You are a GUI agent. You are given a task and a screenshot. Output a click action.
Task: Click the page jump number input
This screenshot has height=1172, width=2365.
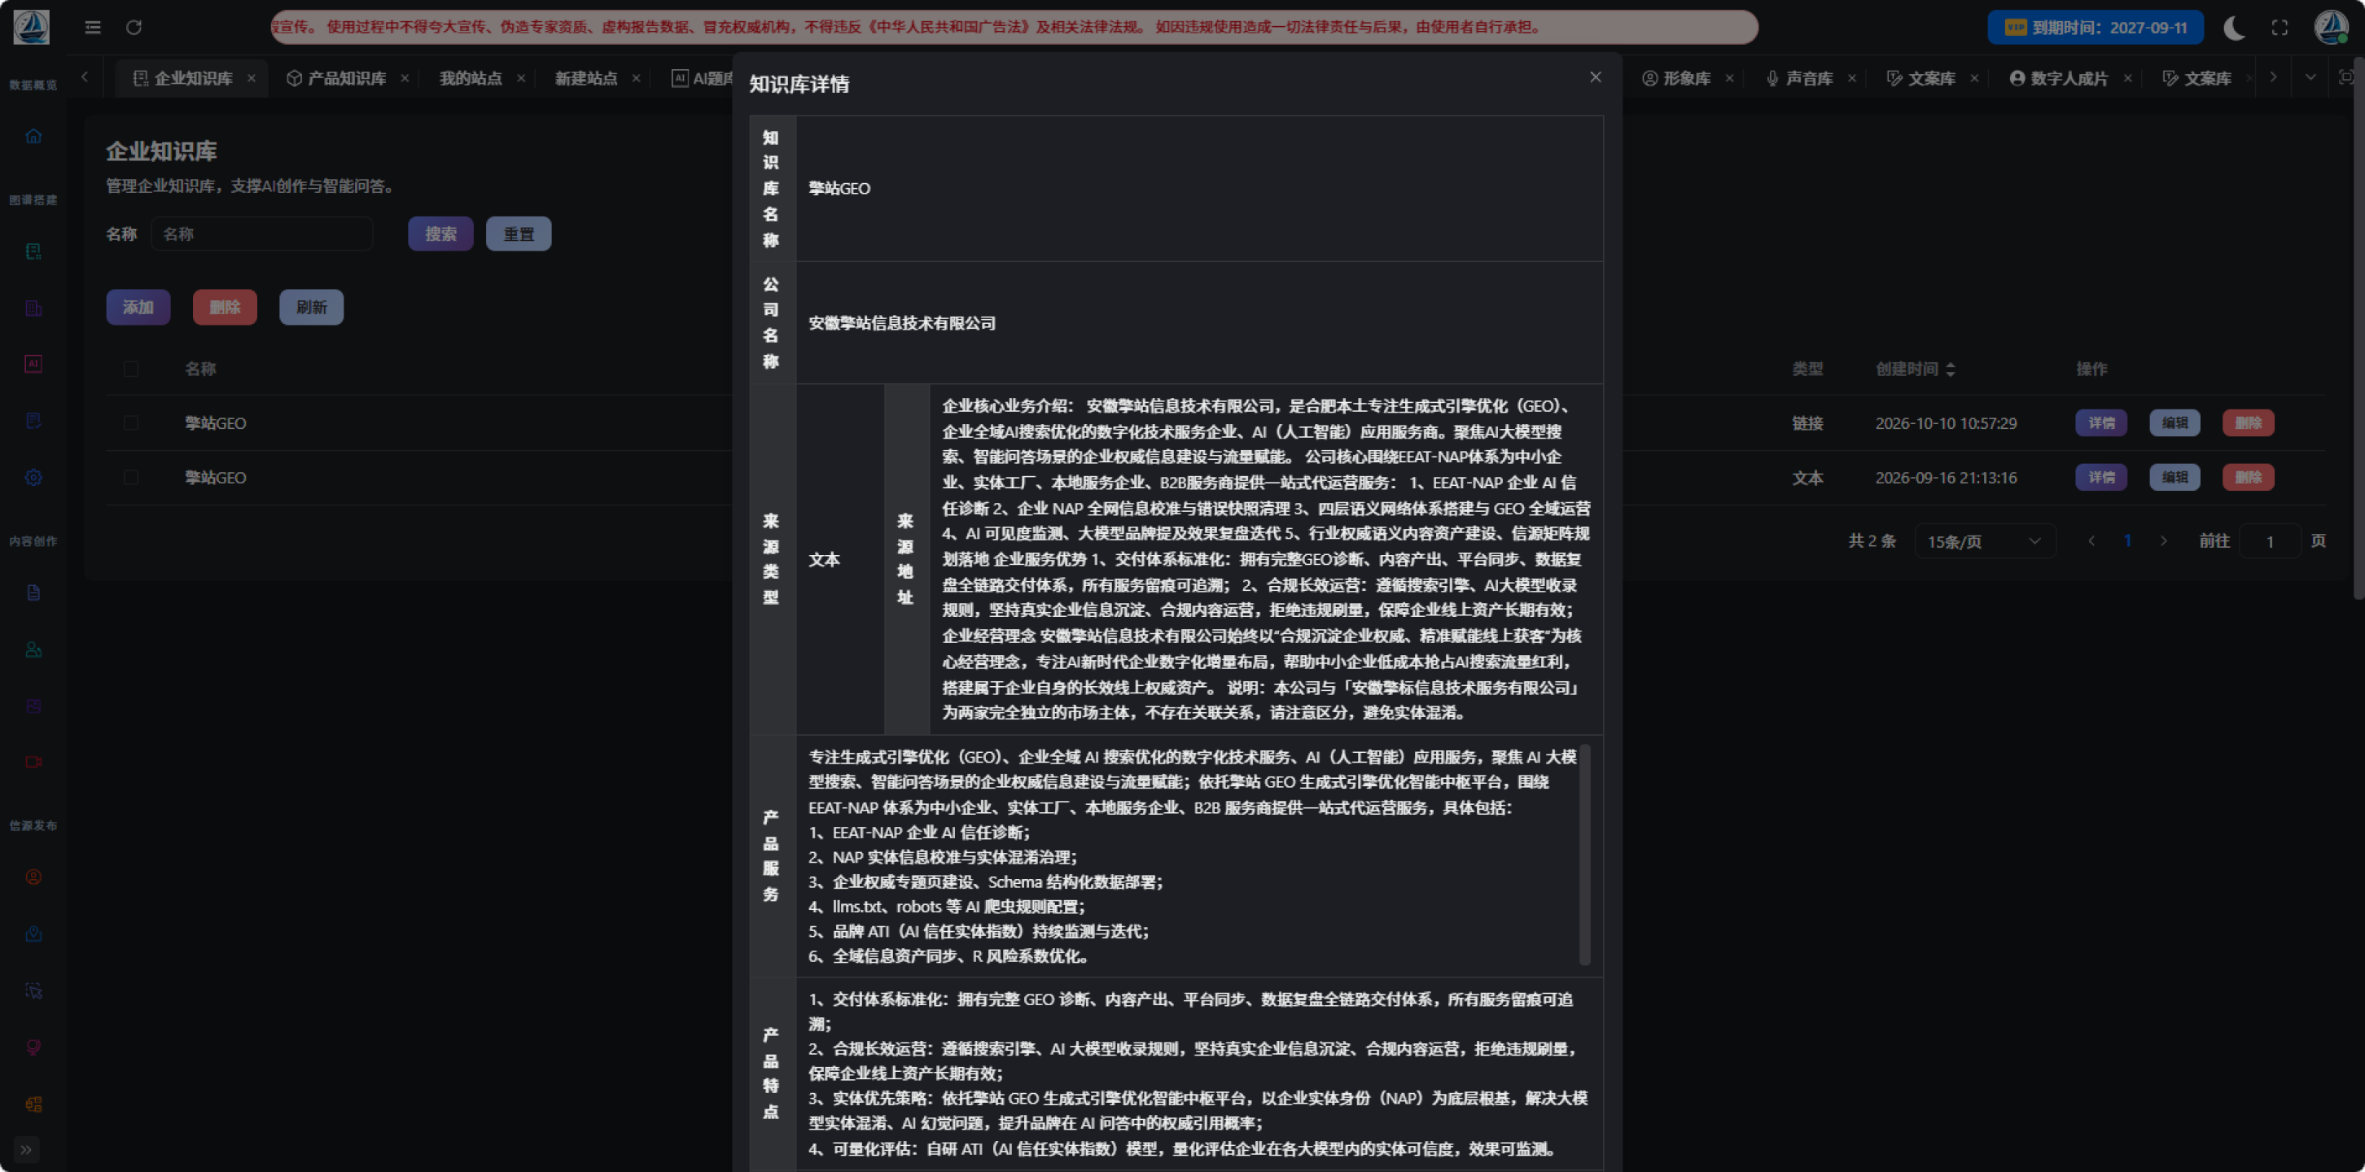(x=2270, y=540)
